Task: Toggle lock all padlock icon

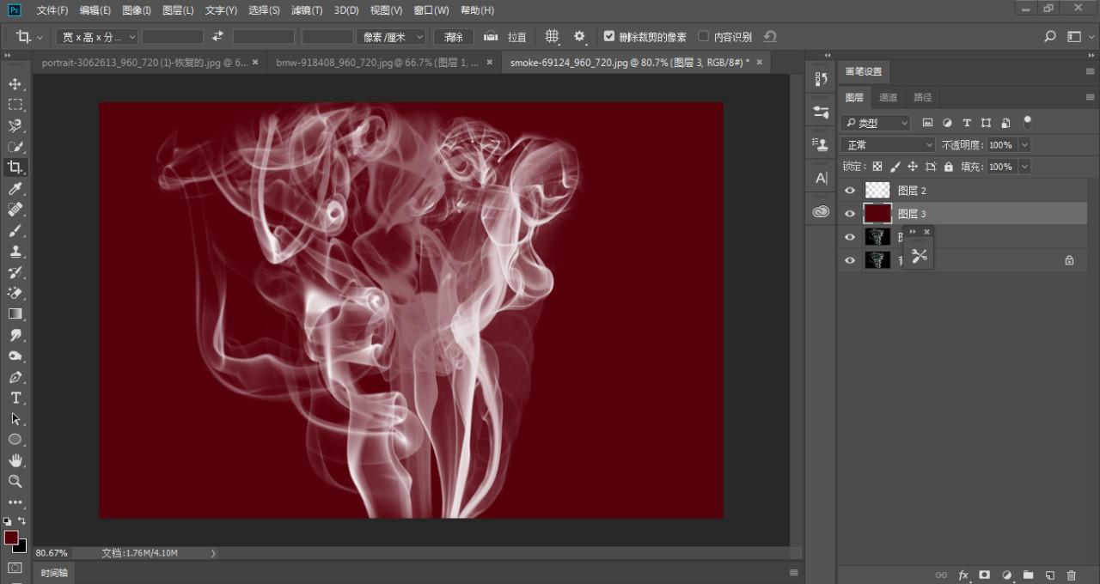Action: coord(949,167)
